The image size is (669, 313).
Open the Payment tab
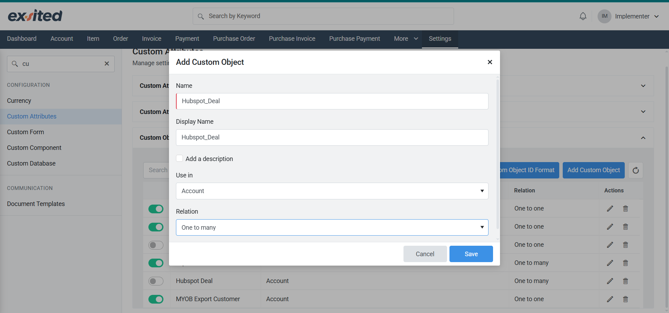[x=187, y=39]
